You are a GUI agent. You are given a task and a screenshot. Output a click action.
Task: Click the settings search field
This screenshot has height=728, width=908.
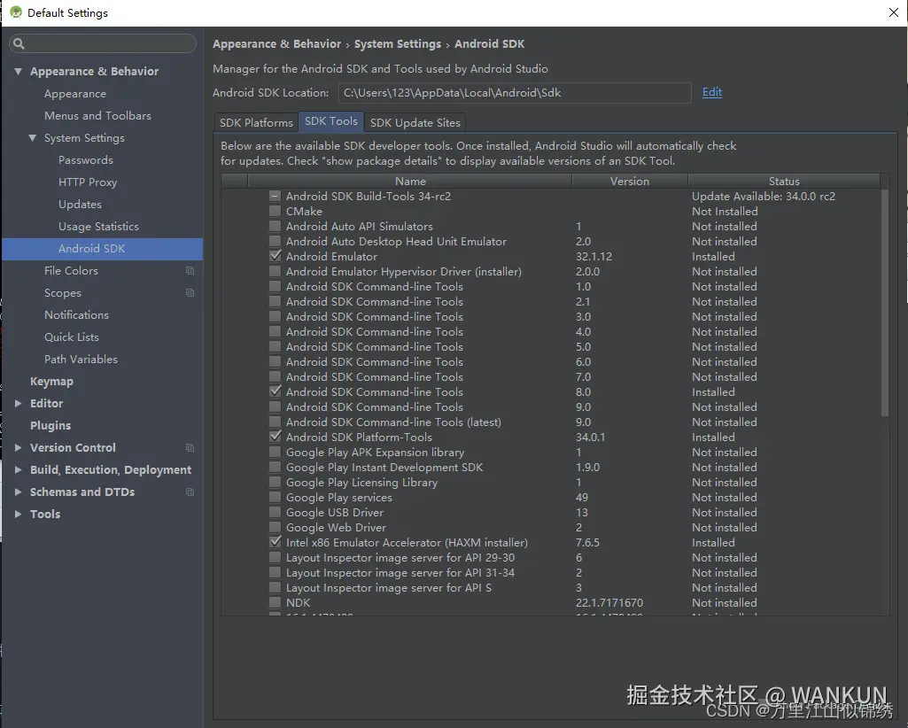103,43
